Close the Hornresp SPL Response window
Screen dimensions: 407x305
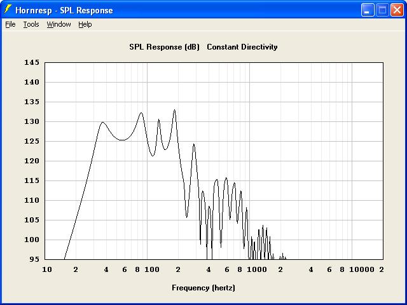pos(397,10)
